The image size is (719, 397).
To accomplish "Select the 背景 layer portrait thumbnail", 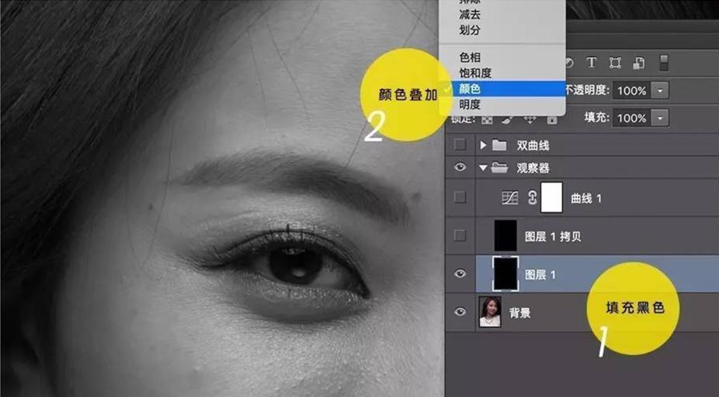I will [490, 312].
